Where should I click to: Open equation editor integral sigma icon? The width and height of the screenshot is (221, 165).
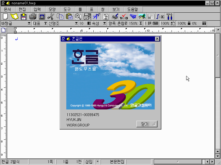click(x=160, y=16)
